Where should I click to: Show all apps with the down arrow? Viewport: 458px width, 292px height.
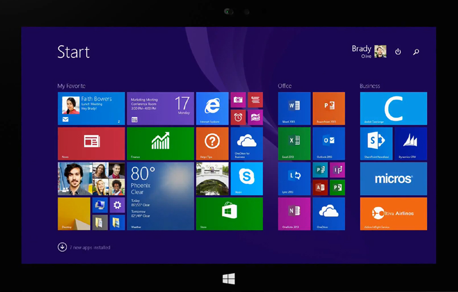(62, 247)
